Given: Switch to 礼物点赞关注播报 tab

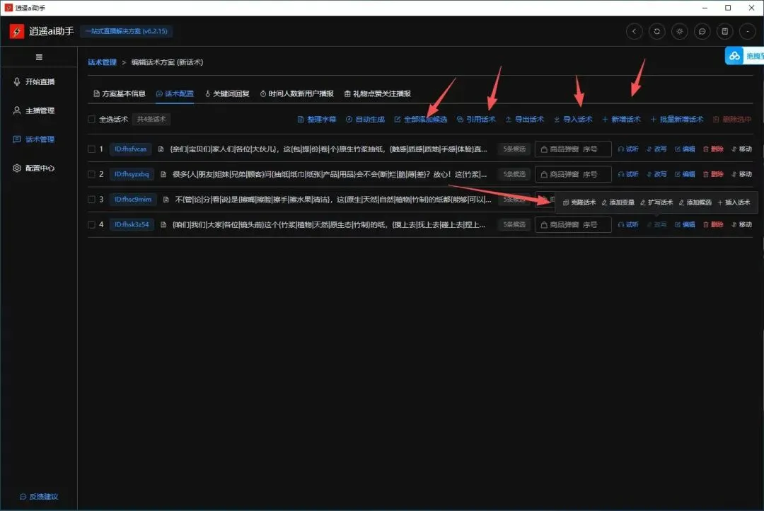Looking at the screenshot, I should [378, 93].
